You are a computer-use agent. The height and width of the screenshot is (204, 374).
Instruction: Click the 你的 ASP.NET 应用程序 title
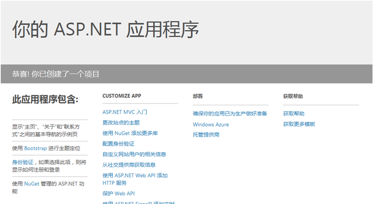coord(106,29)
